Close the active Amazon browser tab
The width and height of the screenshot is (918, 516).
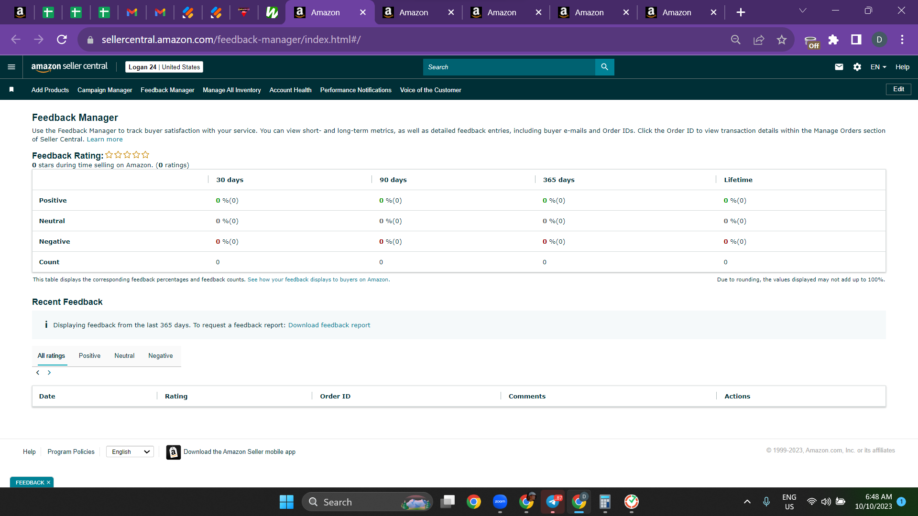(x=363, y=12)
